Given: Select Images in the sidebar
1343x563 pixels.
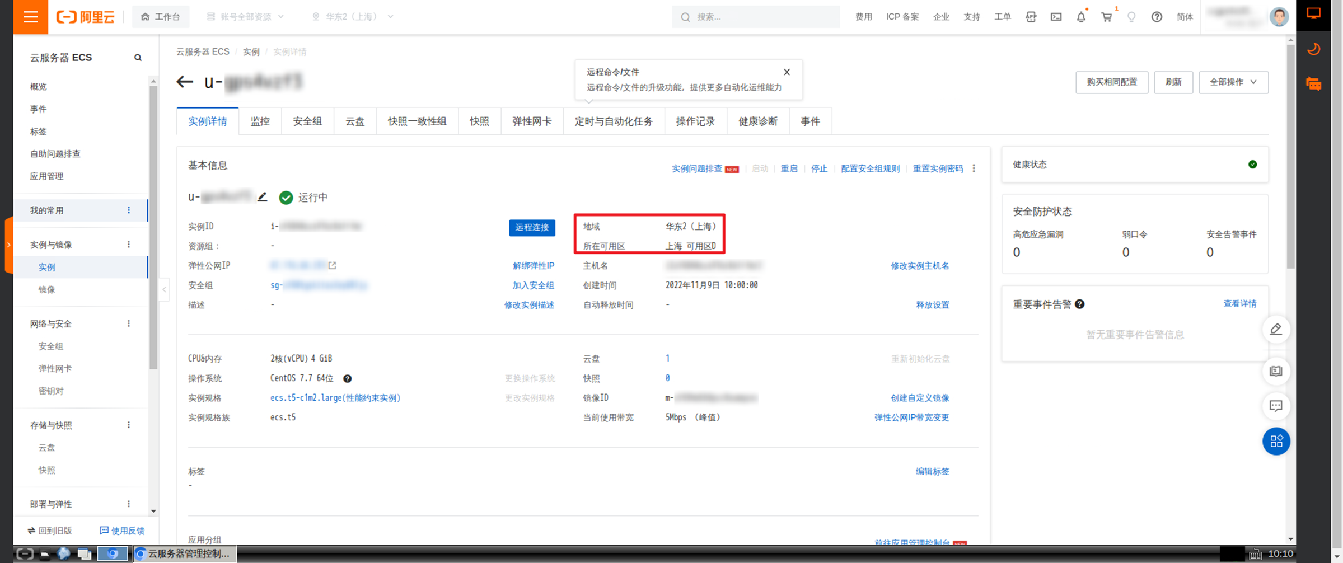Looking at the screenshot, I should (47, 289).
